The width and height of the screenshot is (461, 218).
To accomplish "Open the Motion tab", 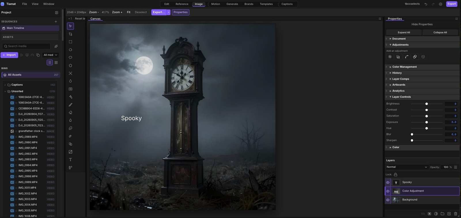I will (x=216, y=4).
